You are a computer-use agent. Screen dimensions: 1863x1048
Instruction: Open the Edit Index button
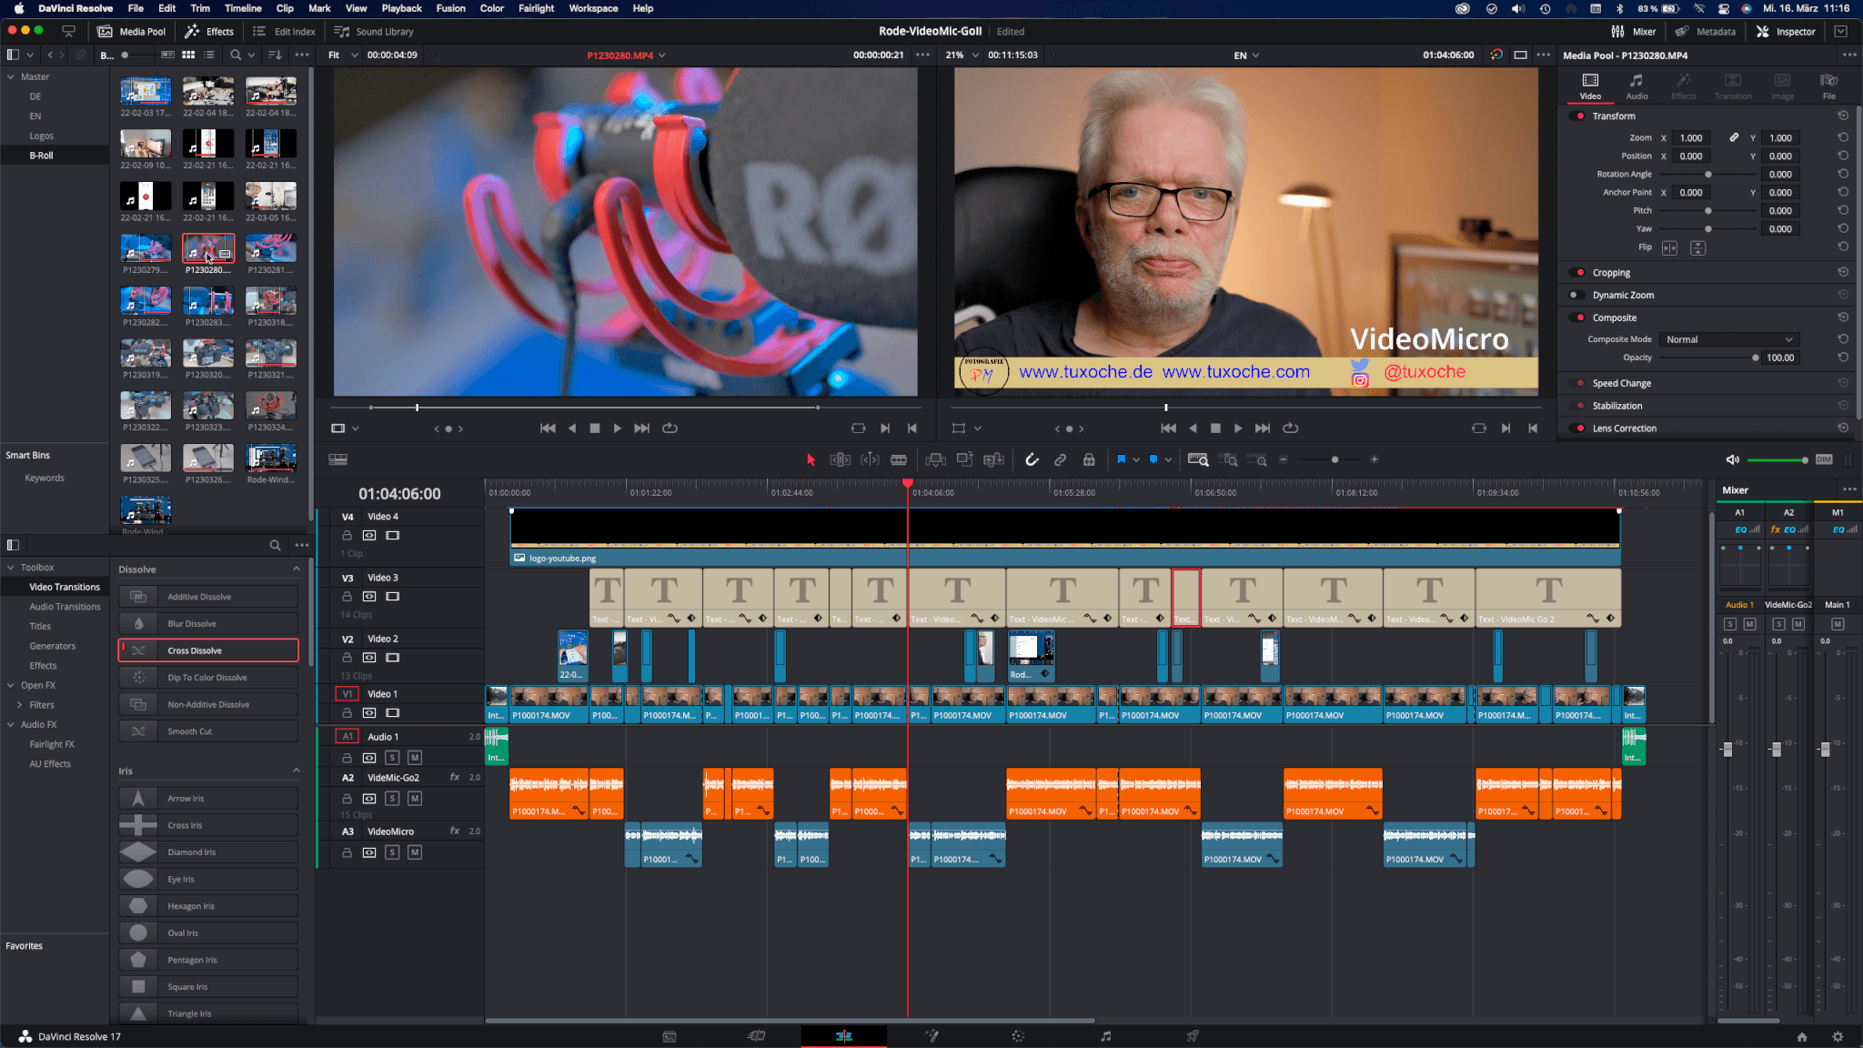point(284,31)
